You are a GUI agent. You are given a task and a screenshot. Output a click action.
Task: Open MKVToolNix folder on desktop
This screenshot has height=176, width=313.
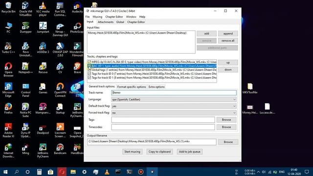(x=250, y=88)
